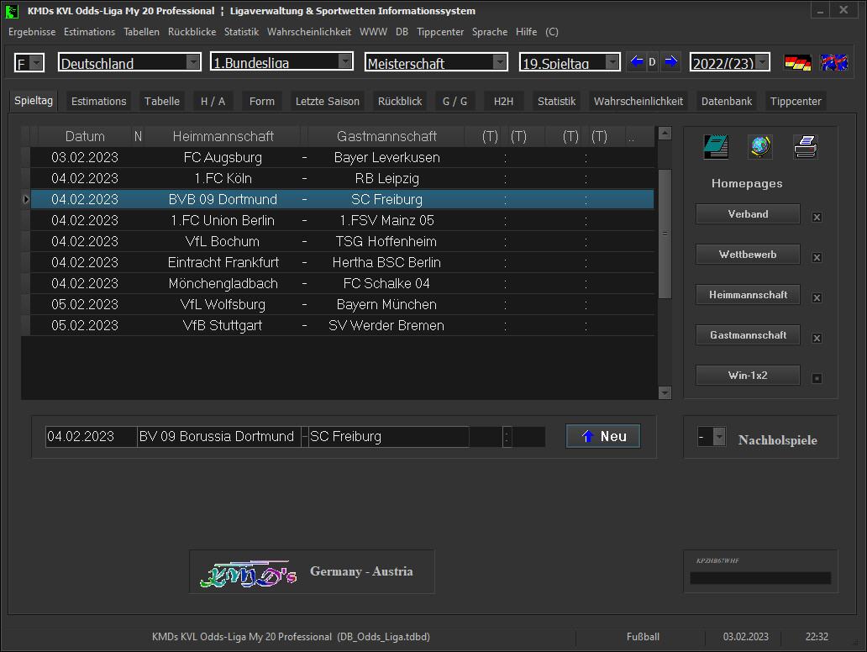
Task: Switch to the H / A tab
Action: tap(213, 101)
